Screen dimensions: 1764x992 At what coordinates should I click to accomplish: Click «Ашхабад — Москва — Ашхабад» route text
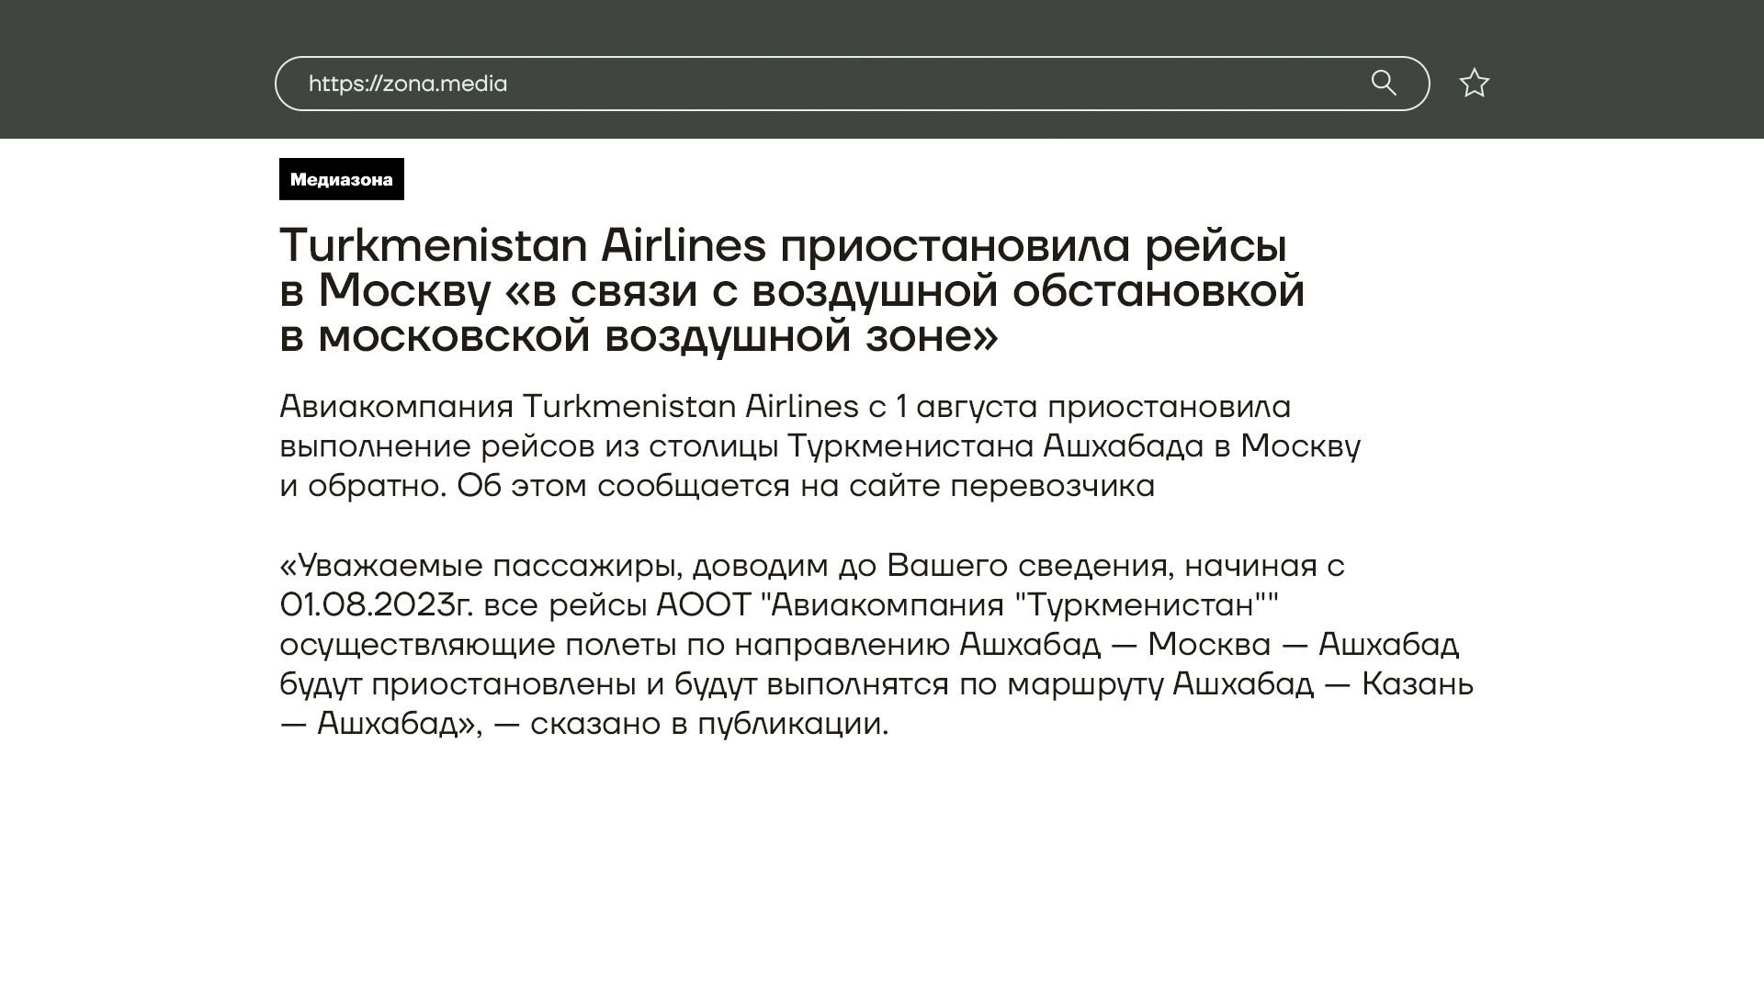tap(1208, 645)
